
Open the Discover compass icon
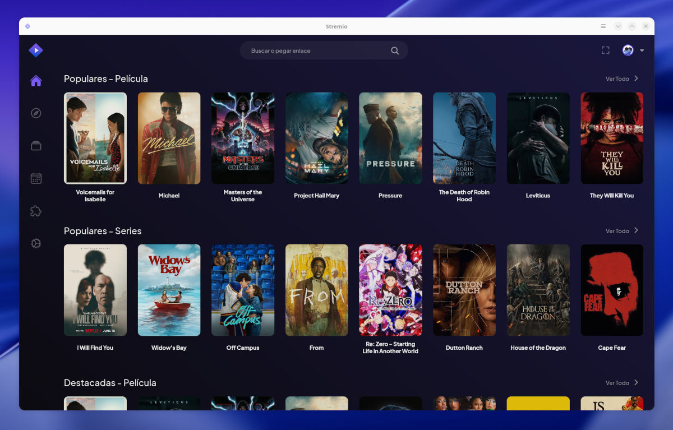point(36,113)
